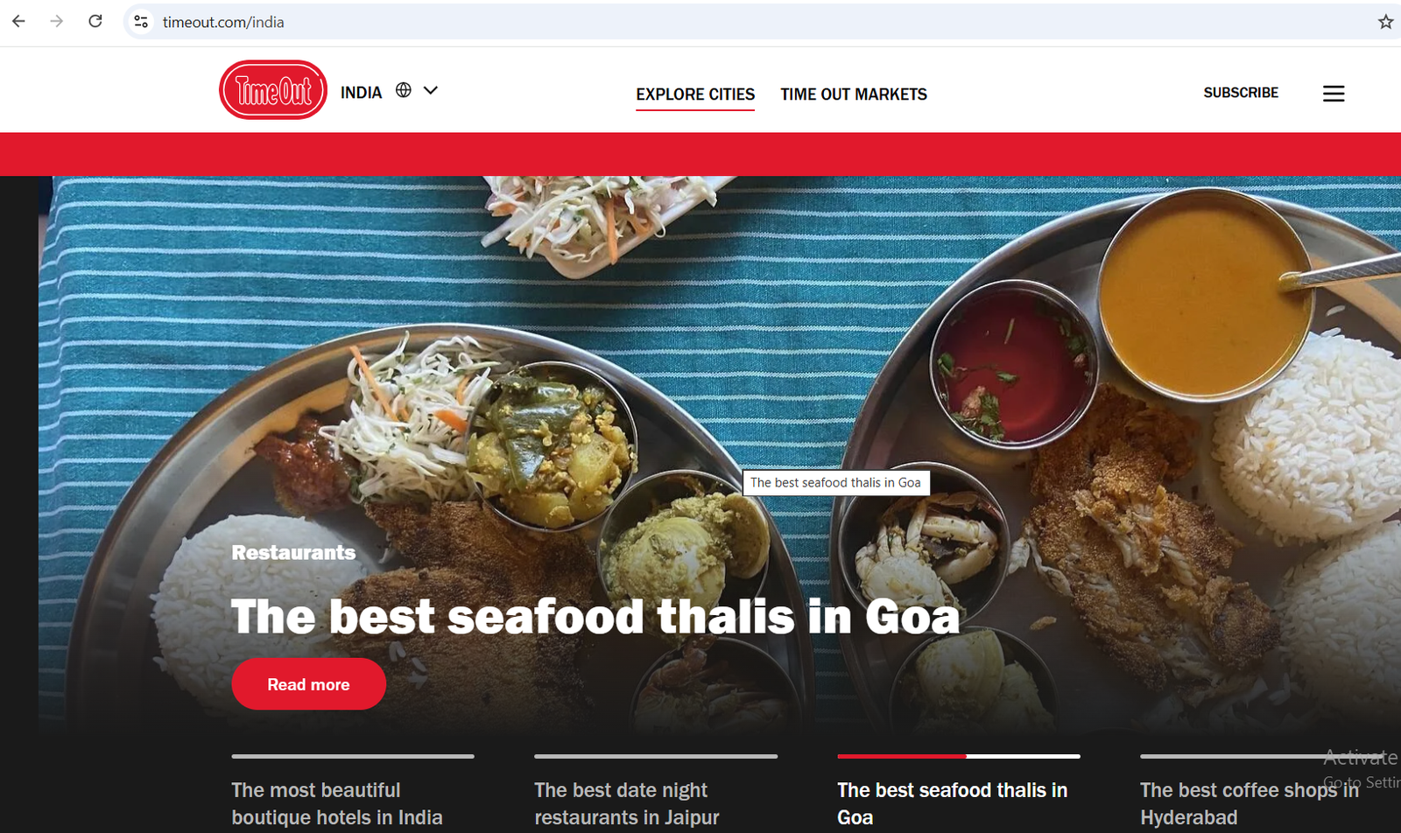The width and height of the screenshot is (1401, 833).
Task: Click the globe icon beside INDIA
Action: (x=403, y=90)
